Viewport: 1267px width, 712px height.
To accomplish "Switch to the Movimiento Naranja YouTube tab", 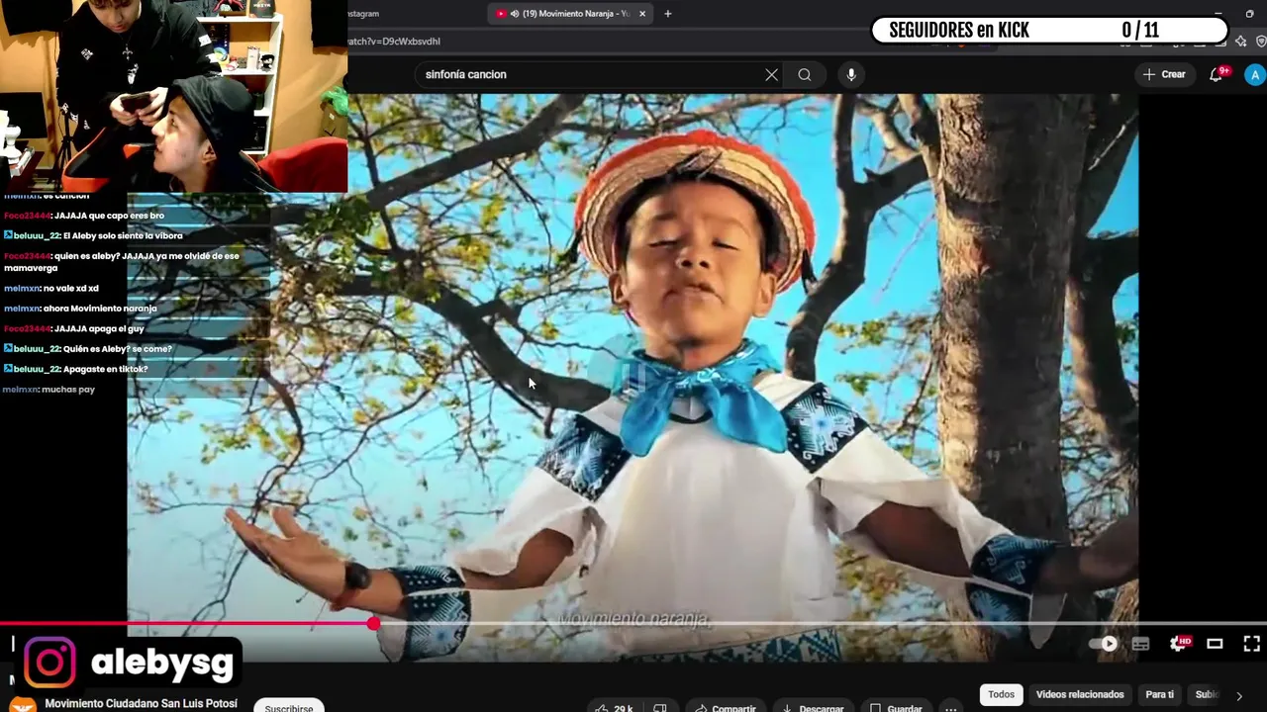I will pyautogui.click(x=569, y=14).
